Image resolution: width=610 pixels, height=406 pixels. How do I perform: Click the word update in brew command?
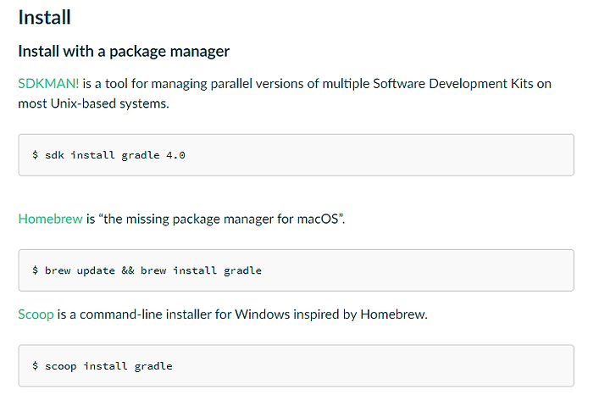click(x=96, y=271)
